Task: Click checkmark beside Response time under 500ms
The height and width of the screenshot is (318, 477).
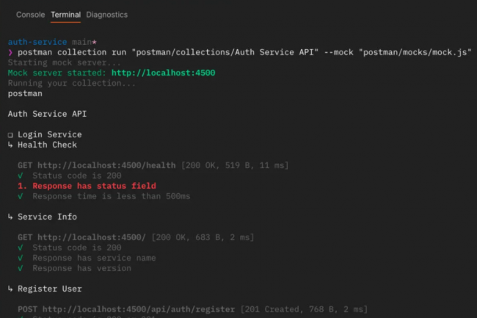Action: point(21,197)
